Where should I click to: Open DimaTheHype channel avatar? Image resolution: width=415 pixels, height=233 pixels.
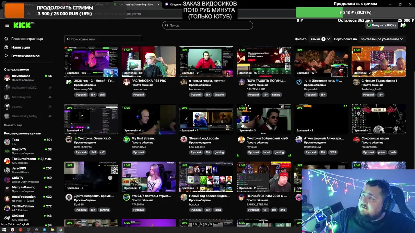pos(69,140)
